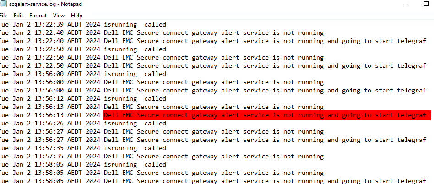The height and width of the screenshot is (184, 434).
Task: Click the 13:56:00 isrunning called line
Action: (83, 74)
